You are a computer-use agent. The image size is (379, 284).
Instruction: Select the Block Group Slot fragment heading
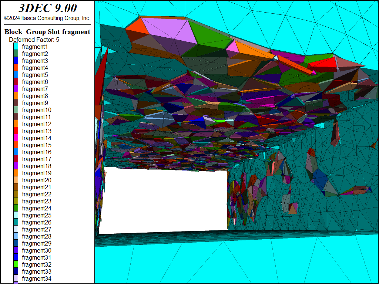coord(47,32)
